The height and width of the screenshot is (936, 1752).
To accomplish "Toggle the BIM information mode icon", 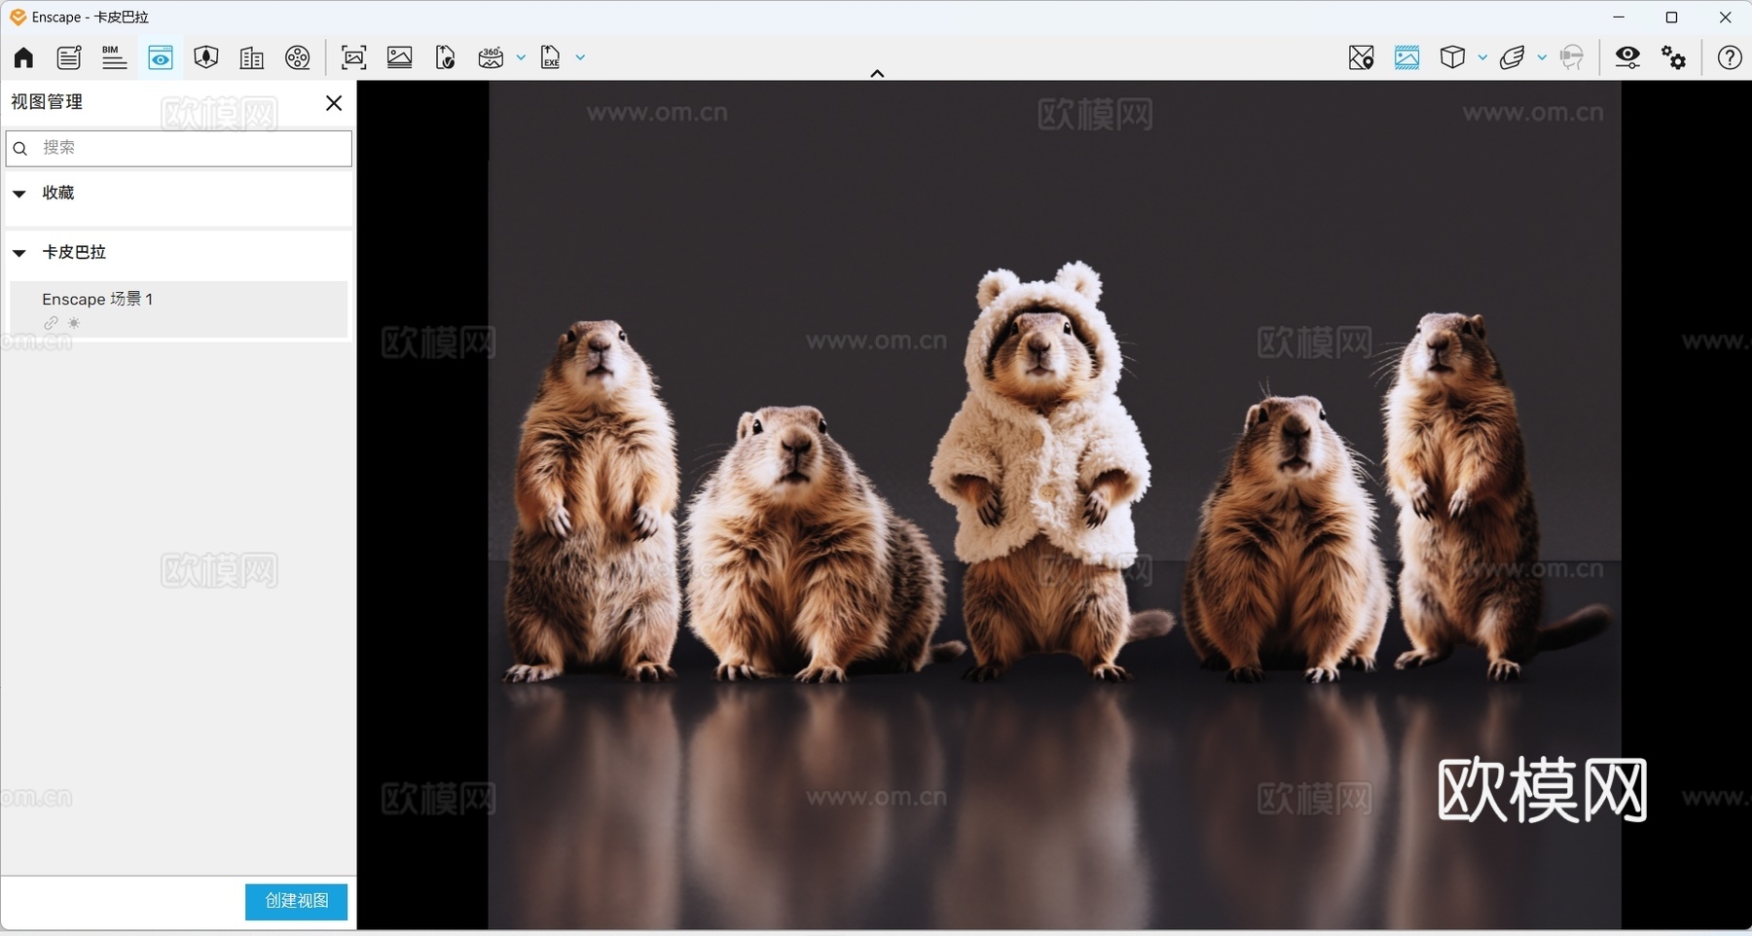I will coord(115,57).
